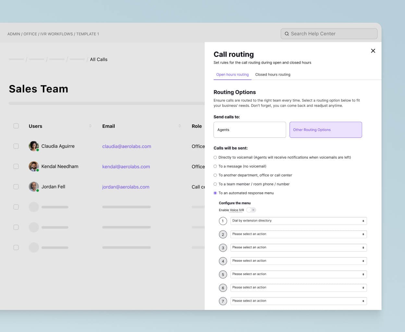Select Directly to voicemail radio option
Image resolution: width=405 pixels, height=332 pixels.
point(215,158)
